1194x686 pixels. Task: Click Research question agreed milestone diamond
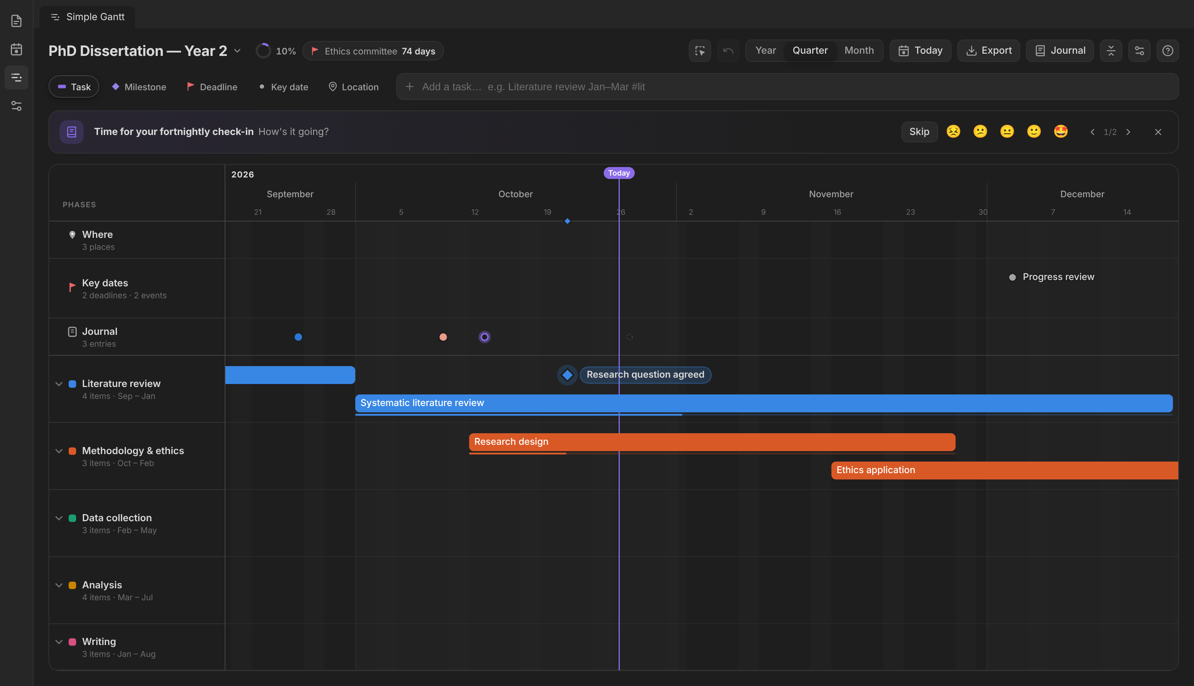567,375
